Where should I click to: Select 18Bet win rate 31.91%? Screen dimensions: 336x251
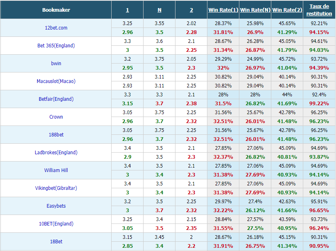point(223,246)
